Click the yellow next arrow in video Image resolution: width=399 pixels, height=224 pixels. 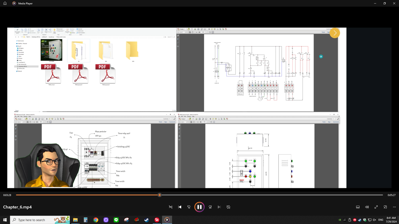[335, 33]
